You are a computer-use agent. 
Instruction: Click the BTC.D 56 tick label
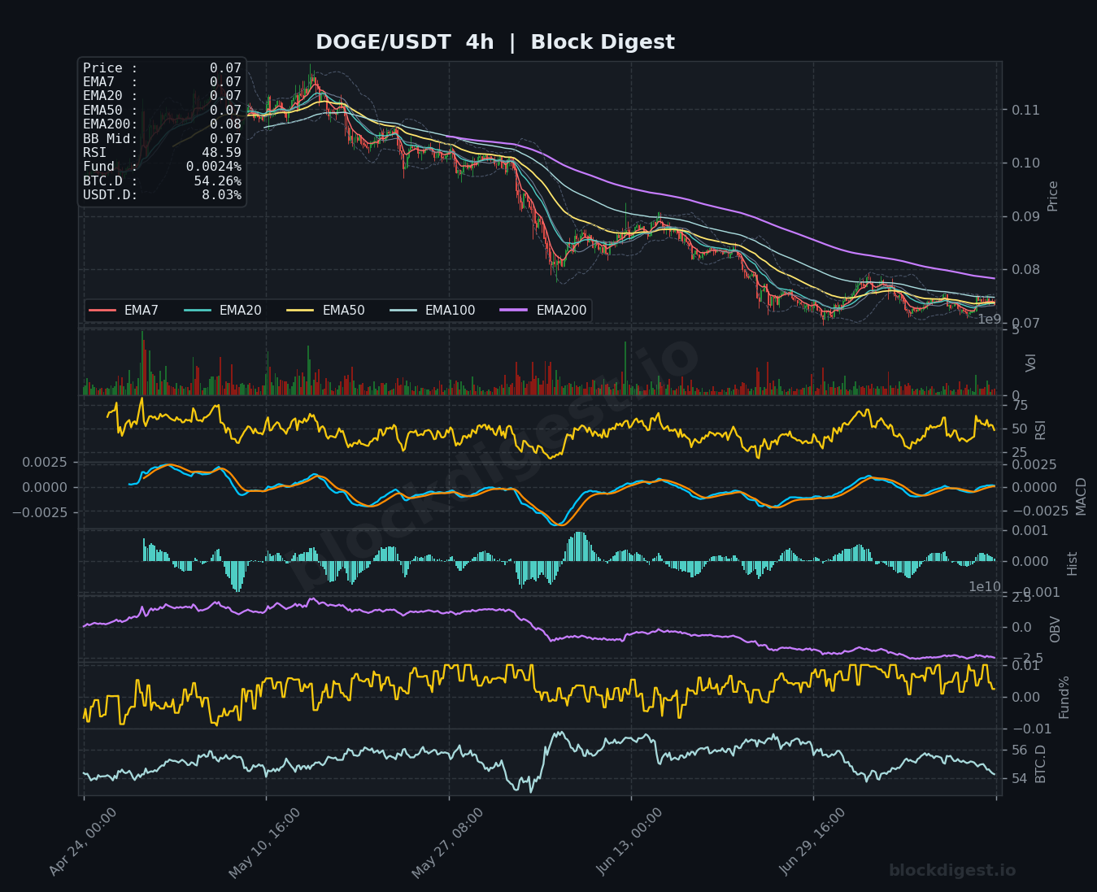1020,751
